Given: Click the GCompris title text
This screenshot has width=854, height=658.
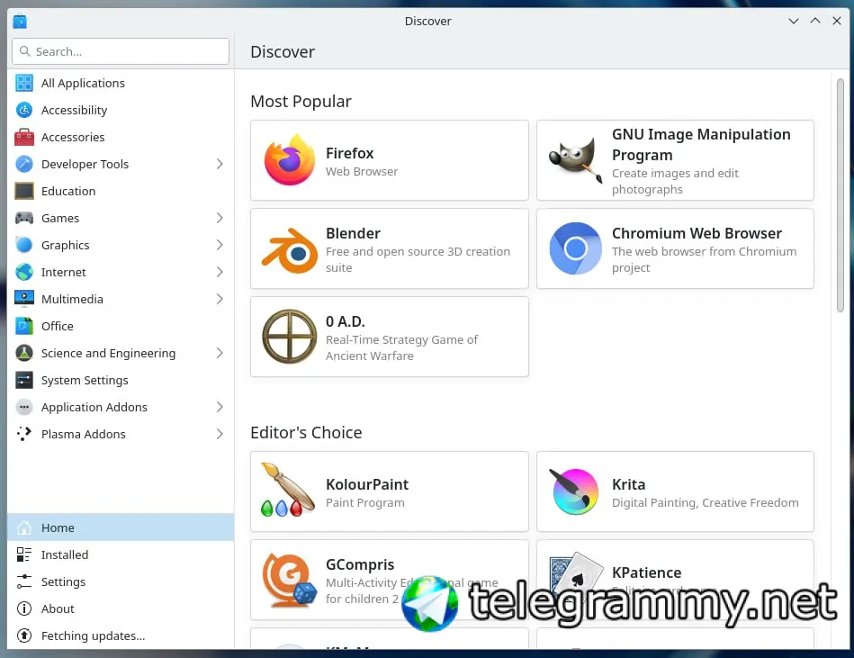Looking at the screenshot, I should coord(360,564).
